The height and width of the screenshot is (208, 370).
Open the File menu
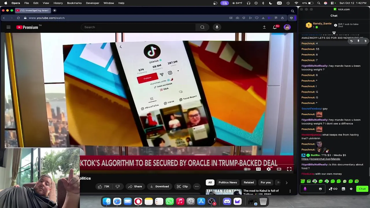26,3
